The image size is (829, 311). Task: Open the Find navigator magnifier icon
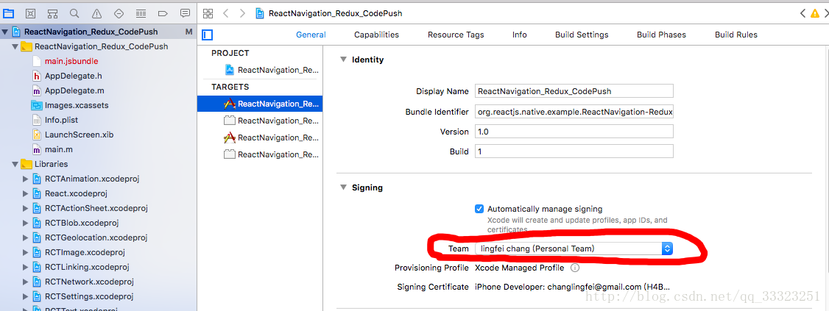tap(74, 13)
